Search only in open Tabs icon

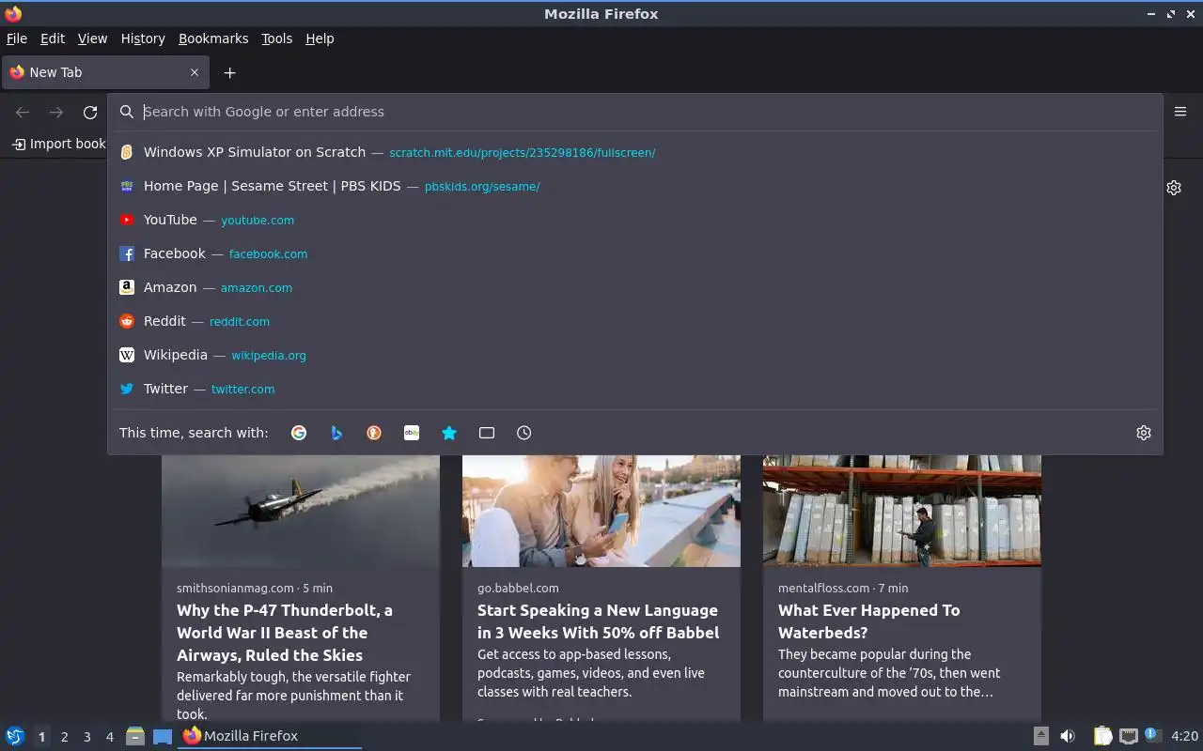pos(487,433)
